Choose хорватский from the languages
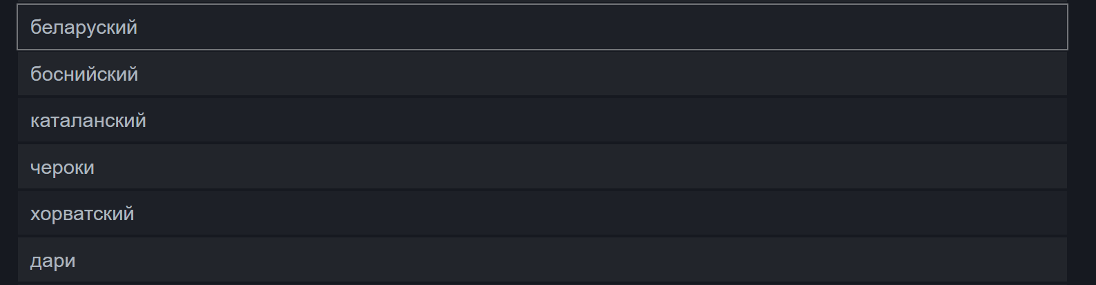This screenshot has width=1096, height=285. (x=82, y=214)
